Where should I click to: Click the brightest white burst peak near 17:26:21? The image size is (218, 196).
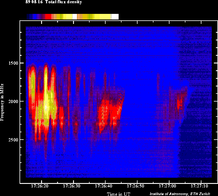pyautogui.click(x=46, y=107)
